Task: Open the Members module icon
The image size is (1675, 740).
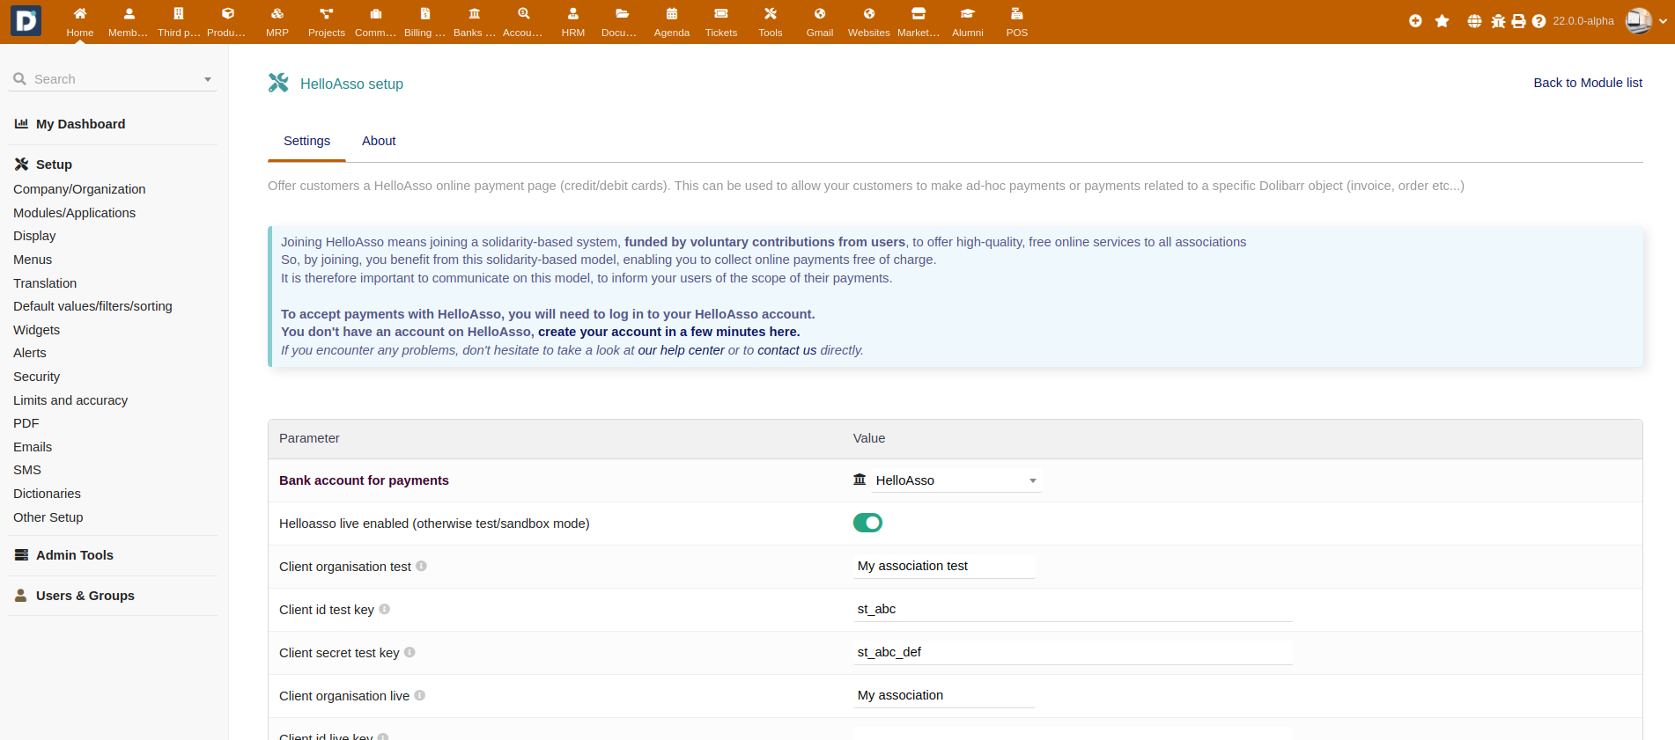Action: [x=129, y=14]
